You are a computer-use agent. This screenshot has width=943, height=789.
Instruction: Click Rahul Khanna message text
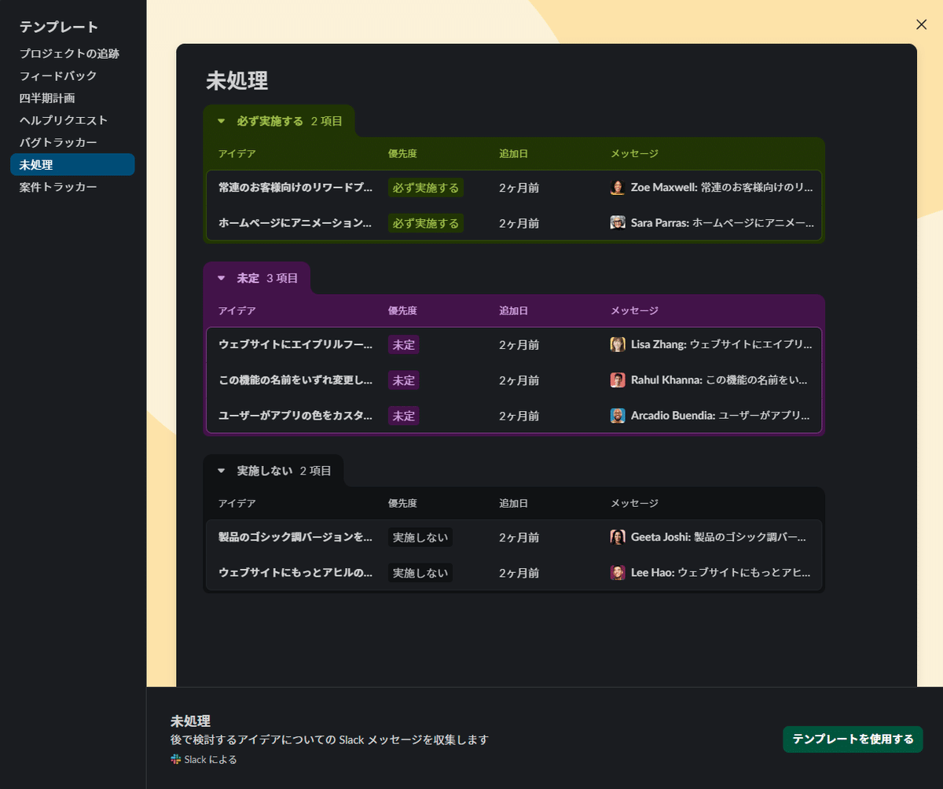(719, 380)
